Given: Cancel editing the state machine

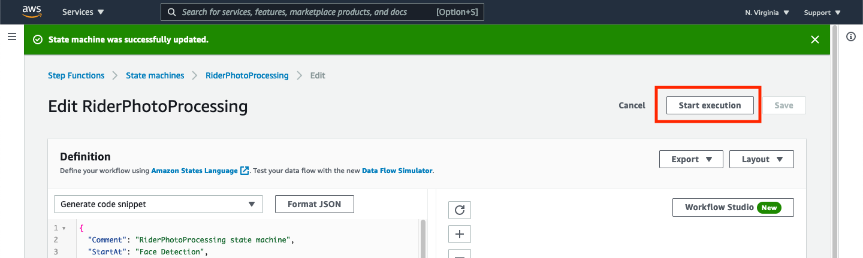Looking at the screenshot, I should pos(632,105).
